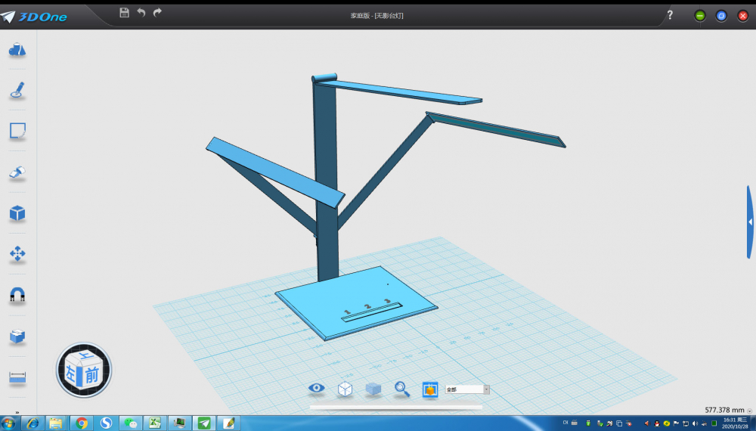Open the Windows Start menu

coord(8,423)
